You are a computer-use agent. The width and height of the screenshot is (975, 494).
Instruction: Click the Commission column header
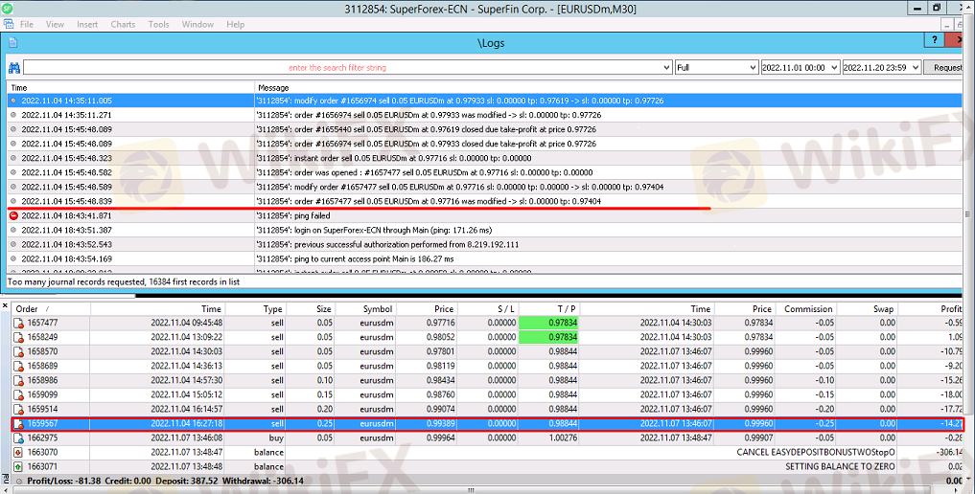point(806,308)
